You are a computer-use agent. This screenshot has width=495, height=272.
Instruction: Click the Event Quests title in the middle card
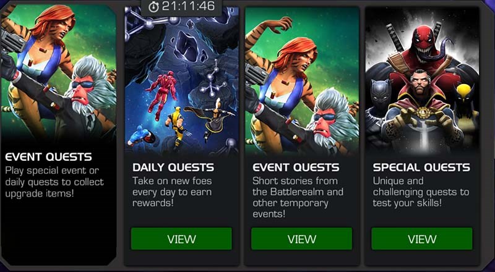[296, 168]
